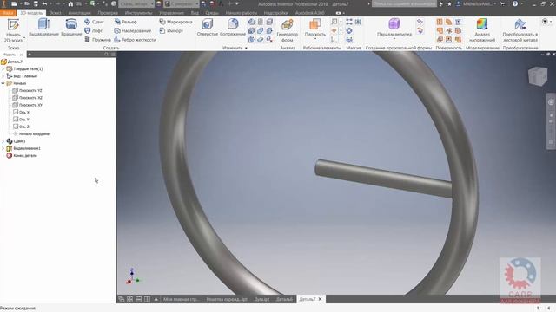Screen dimensions: 556x312
Task: Click the favorites star icon in the title bar
Action: pyautogui.click(x=449, y=3)
